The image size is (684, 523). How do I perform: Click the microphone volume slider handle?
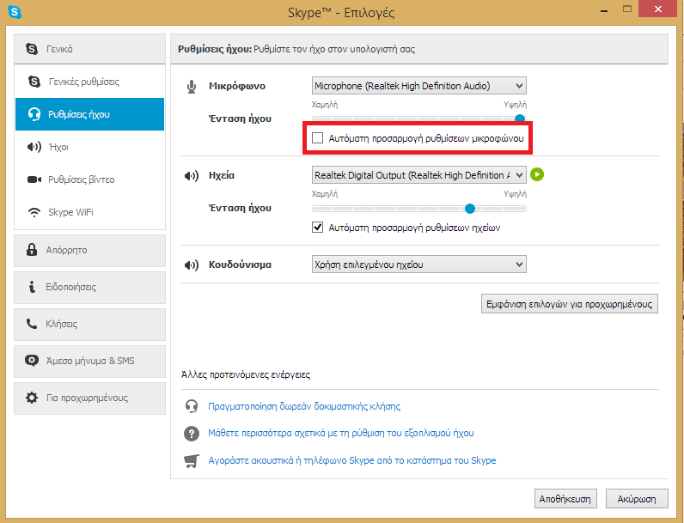click(x=520, y=119)
